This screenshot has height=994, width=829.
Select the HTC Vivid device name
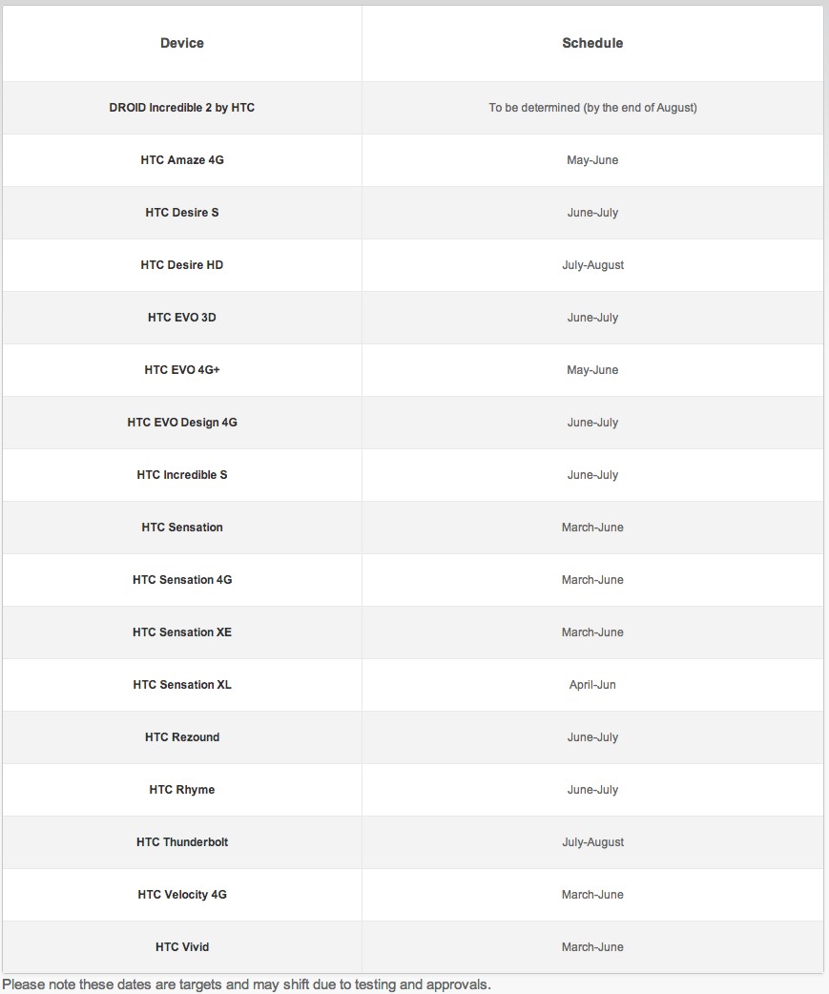click(x=182, y=947)
